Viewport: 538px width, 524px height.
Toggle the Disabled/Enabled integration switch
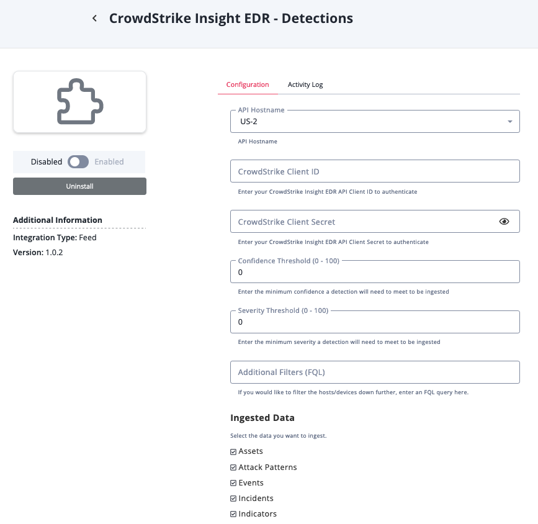[78, 162]
